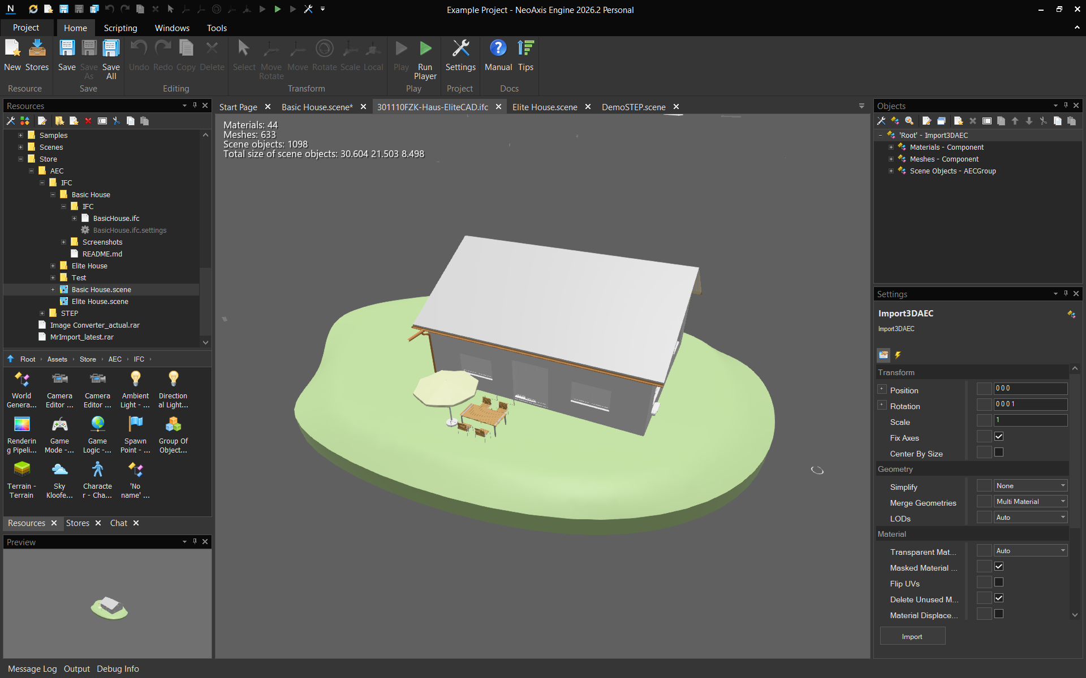Click the Save All ribbon icon
Image resolution: width=1086 pixels, height=678 pixels.
point(111,49)
